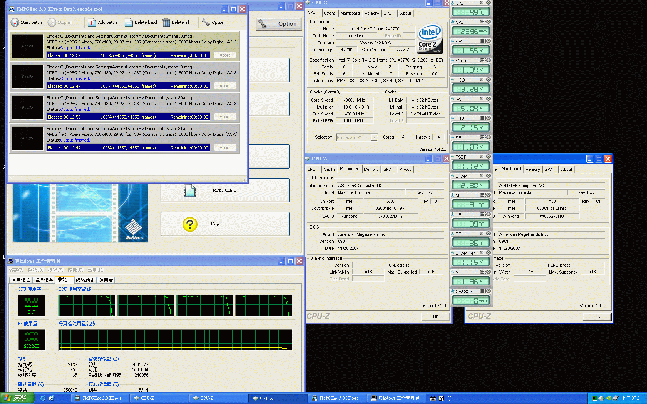Image resolution: width=647 pixels, height=404 pixels.
Task: Click OK in the middle CPU-Z window
Action: 436,317
